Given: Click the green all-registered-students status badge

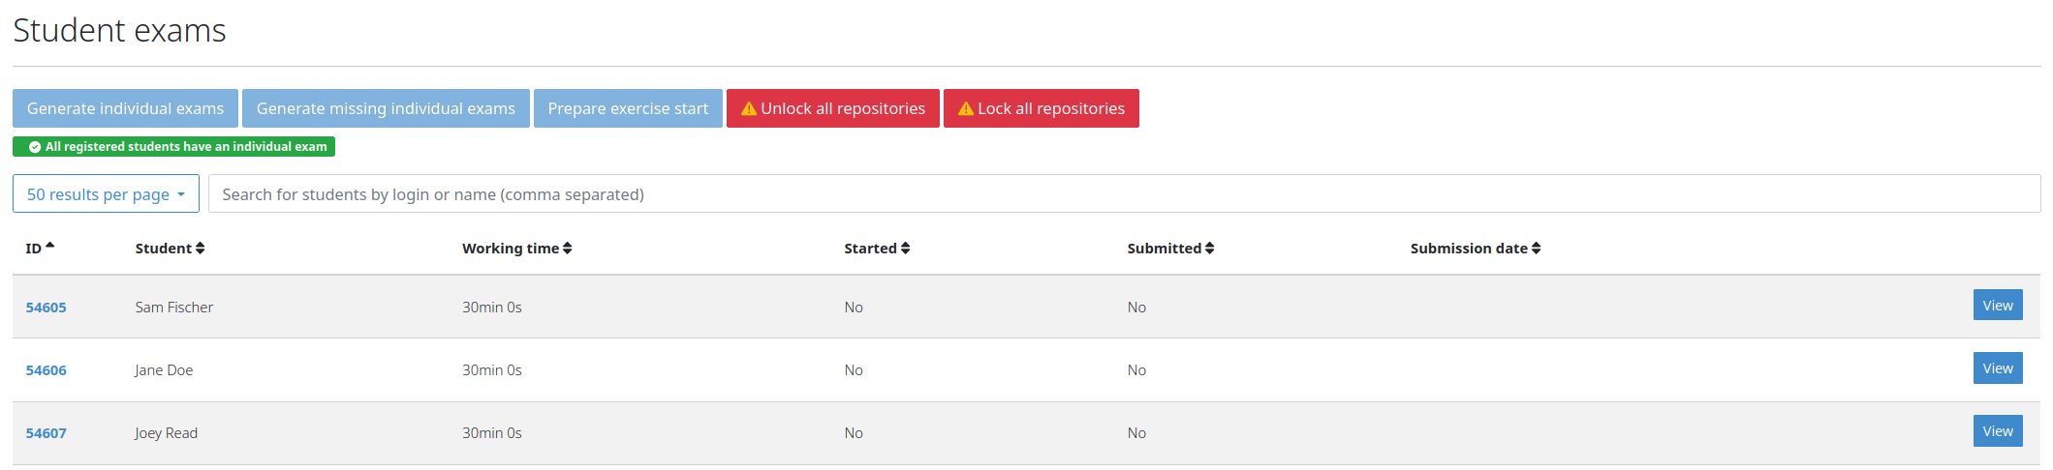Looking at the screenshot, I should [x=174, y=147].
